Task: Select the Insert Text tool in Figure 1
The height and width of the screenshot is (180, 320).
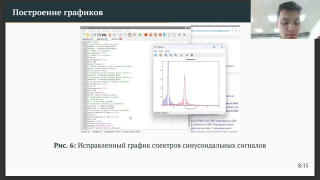Action: click(x=181, y=55)
